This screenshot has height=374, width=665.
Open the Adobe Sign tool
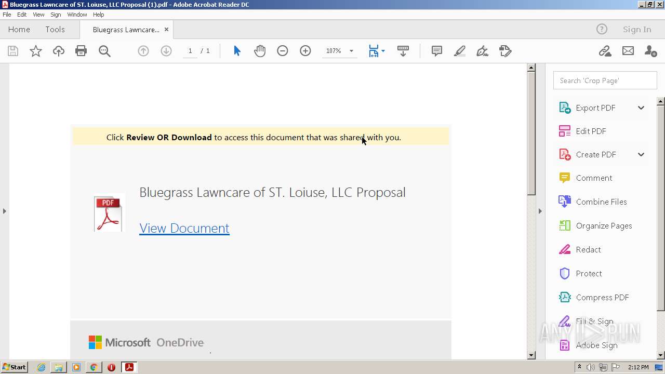click(x=596, y=345)
